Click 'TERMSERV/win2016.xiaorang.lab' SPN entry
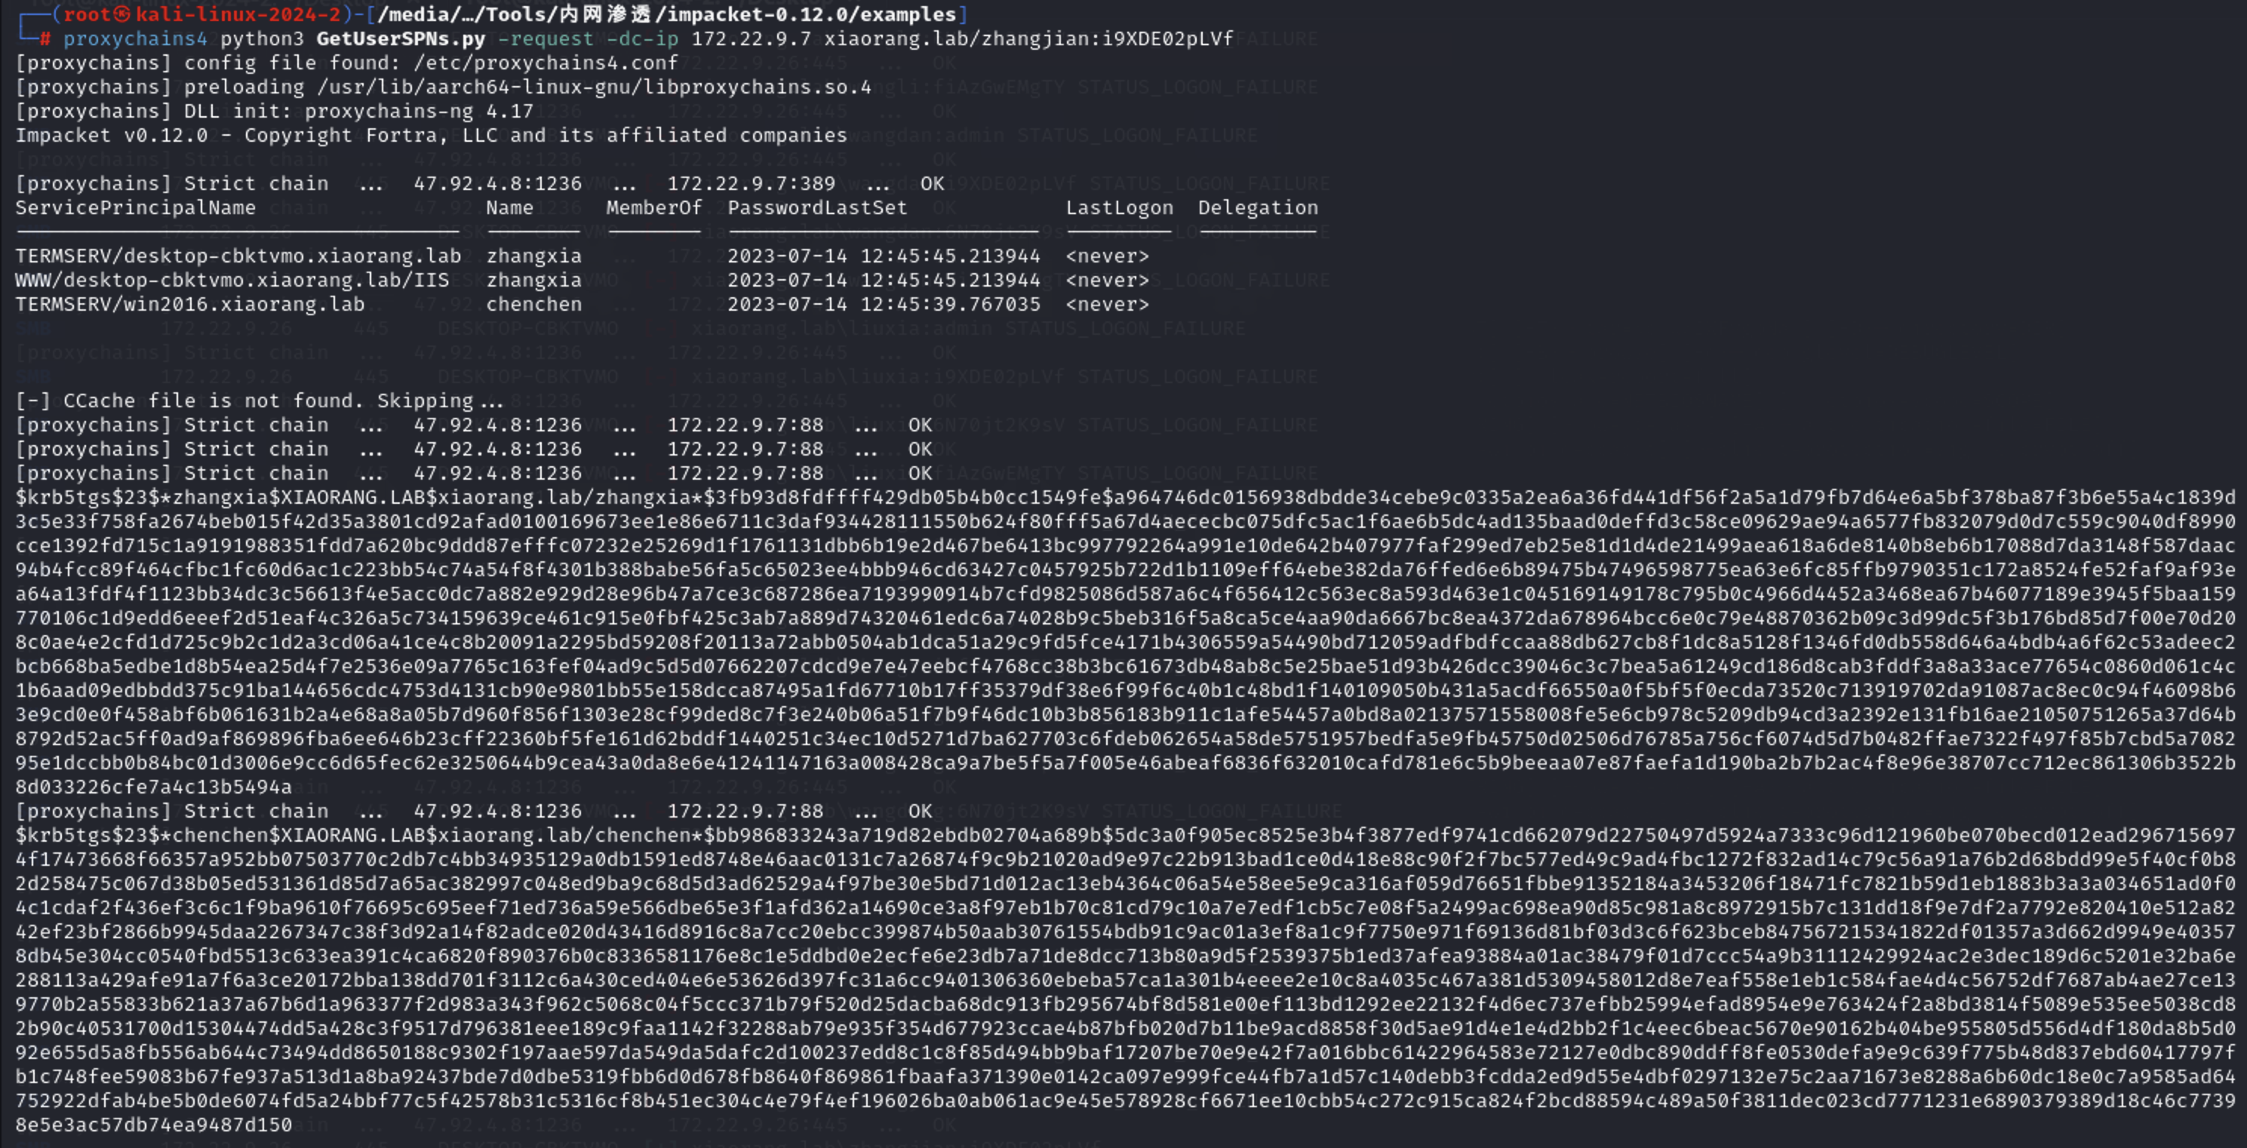 click(189, 304)
